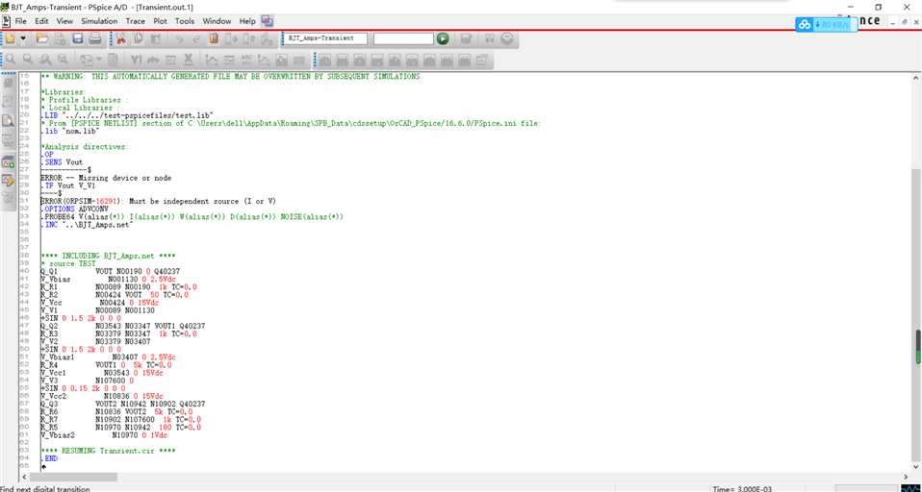This screenshot has width=922, height=492.
Task: Click the Print icon
Action: [94, 38]
